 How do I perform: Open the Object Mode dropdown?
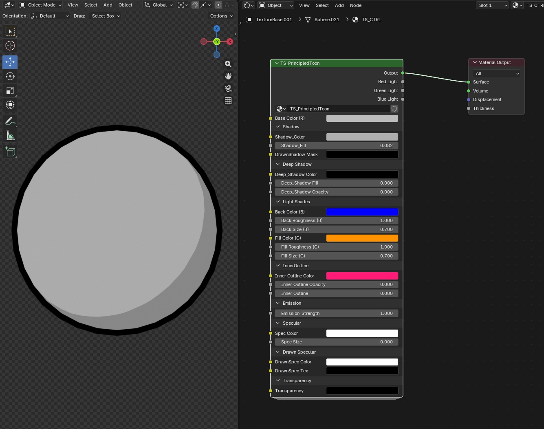[41, 5]
